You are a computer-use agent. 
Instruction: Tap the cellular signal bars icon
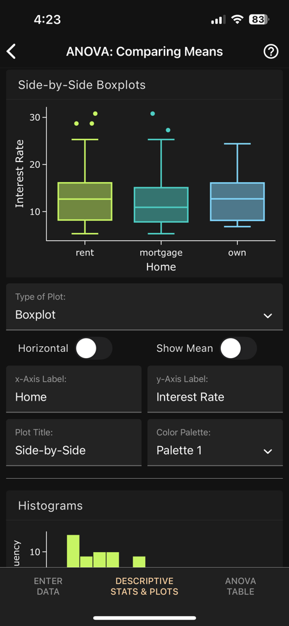coord(218,19)
